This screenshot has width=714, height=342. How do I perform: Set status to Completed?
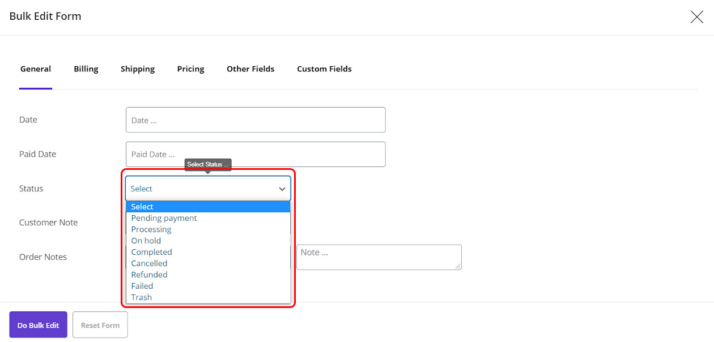152,252
